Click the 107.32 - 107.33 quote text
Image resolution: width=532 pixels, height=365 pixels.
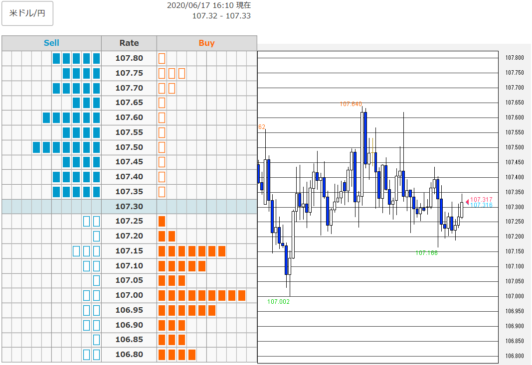click(x=221, y=16)
